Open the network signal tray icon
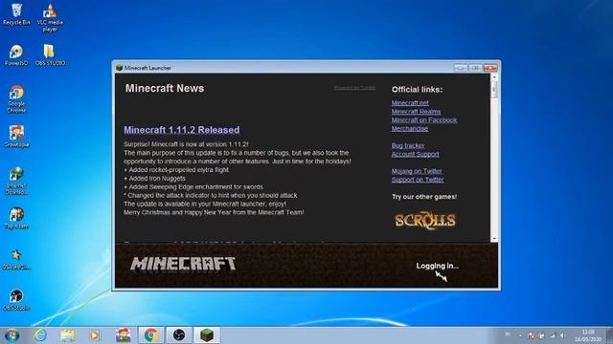 (553, 335)
